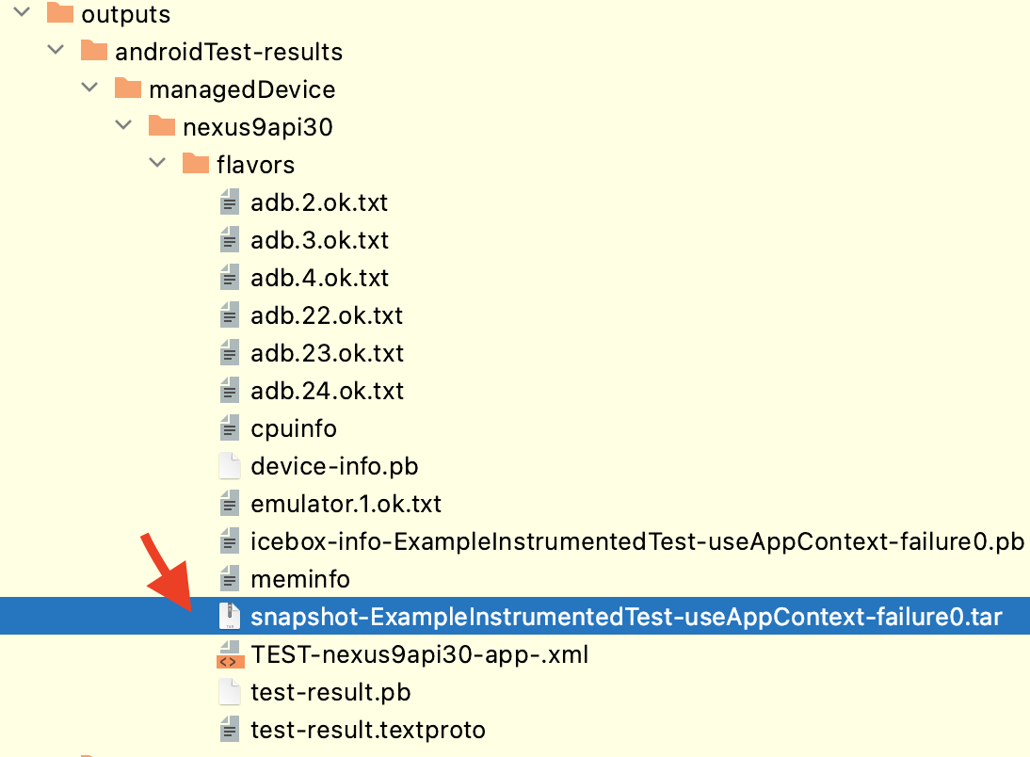The image size is (1030, 757).
Task: Select the meminfo file name
Action: click(300, 578)
